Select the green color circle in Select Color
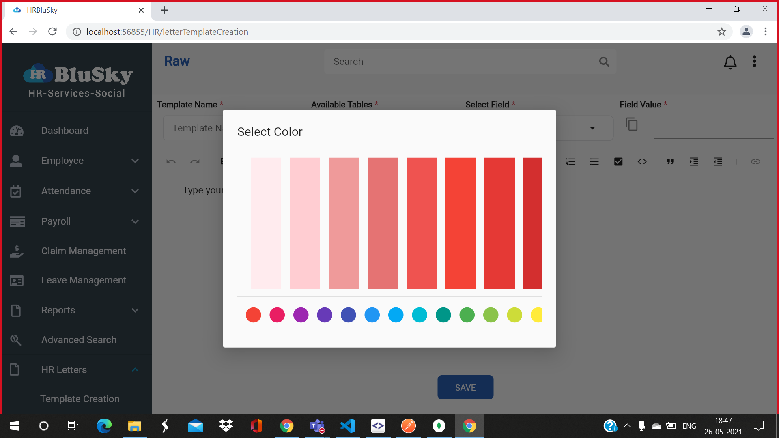The height and width of the screenshot is (438, 779). [x=467, y=315]
